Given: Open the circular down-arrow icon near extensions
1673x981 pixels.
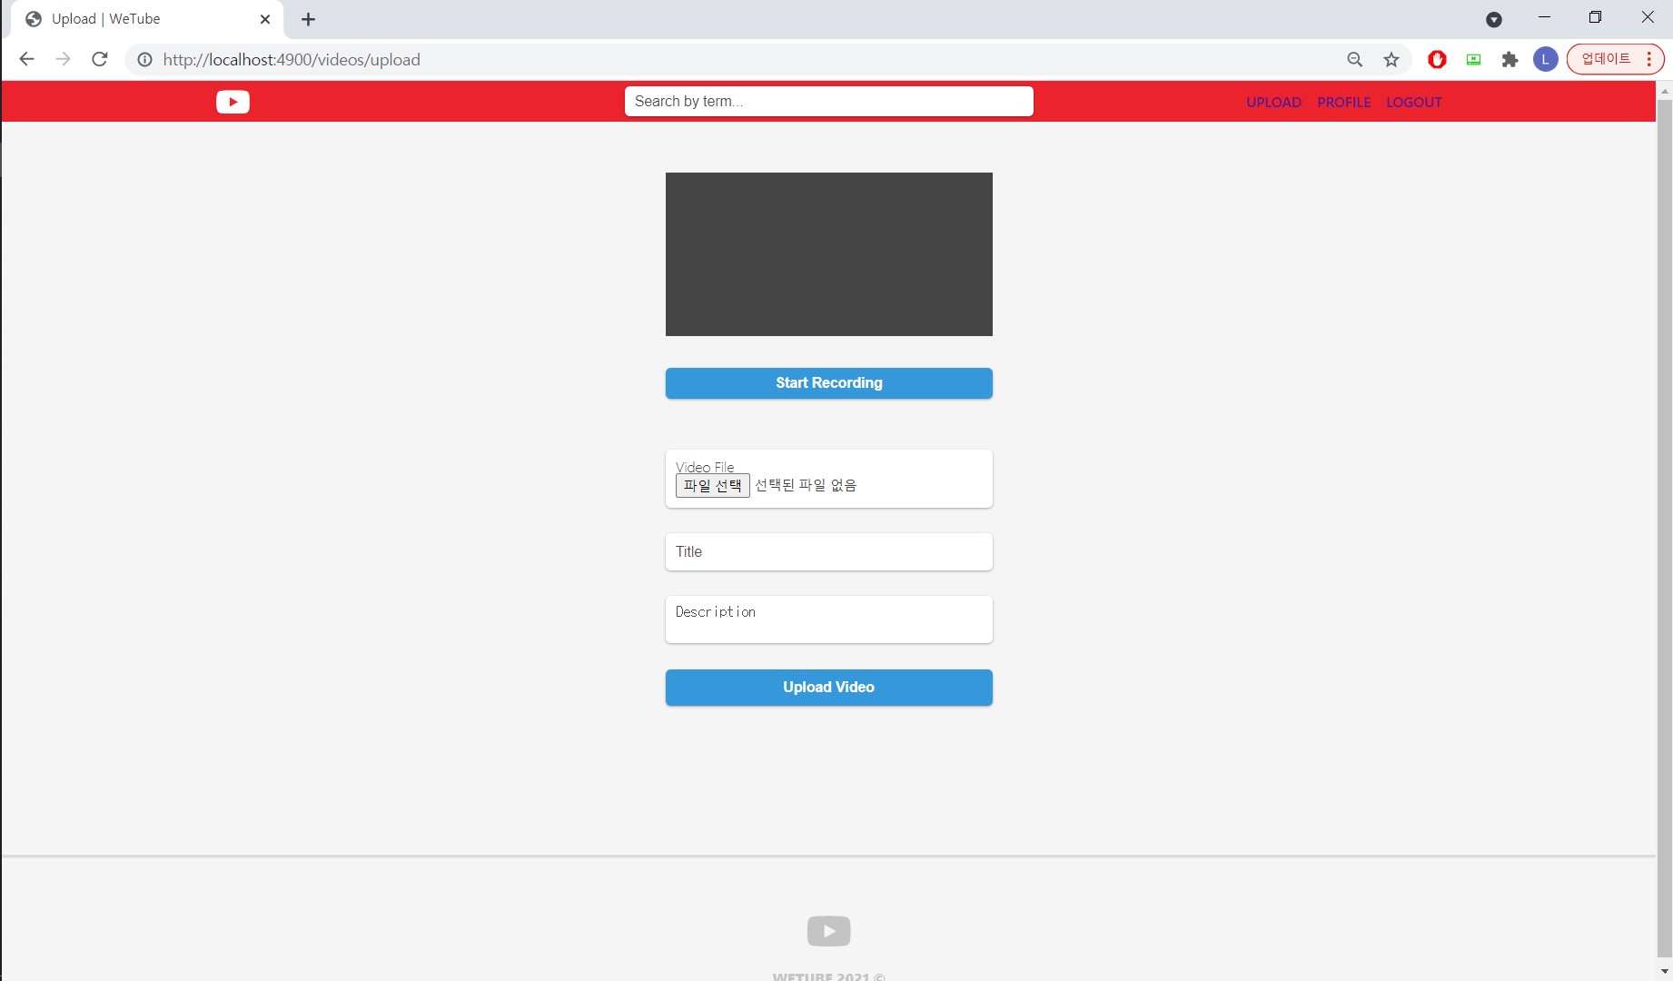Looking at the screenshot, I should 1494,19.
